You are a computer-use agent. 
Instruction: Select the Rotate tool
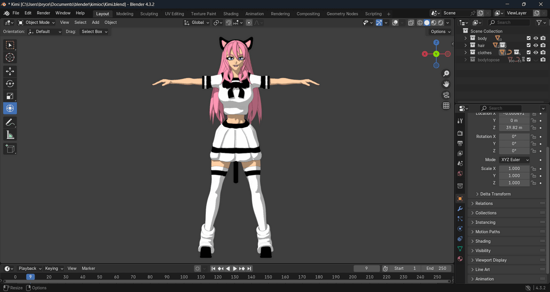coord(10,84)
